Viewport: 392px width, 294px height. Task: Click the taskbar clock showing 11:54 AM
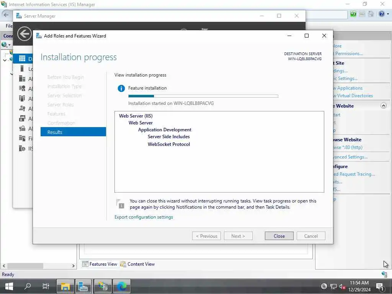(x=359, y=283)
